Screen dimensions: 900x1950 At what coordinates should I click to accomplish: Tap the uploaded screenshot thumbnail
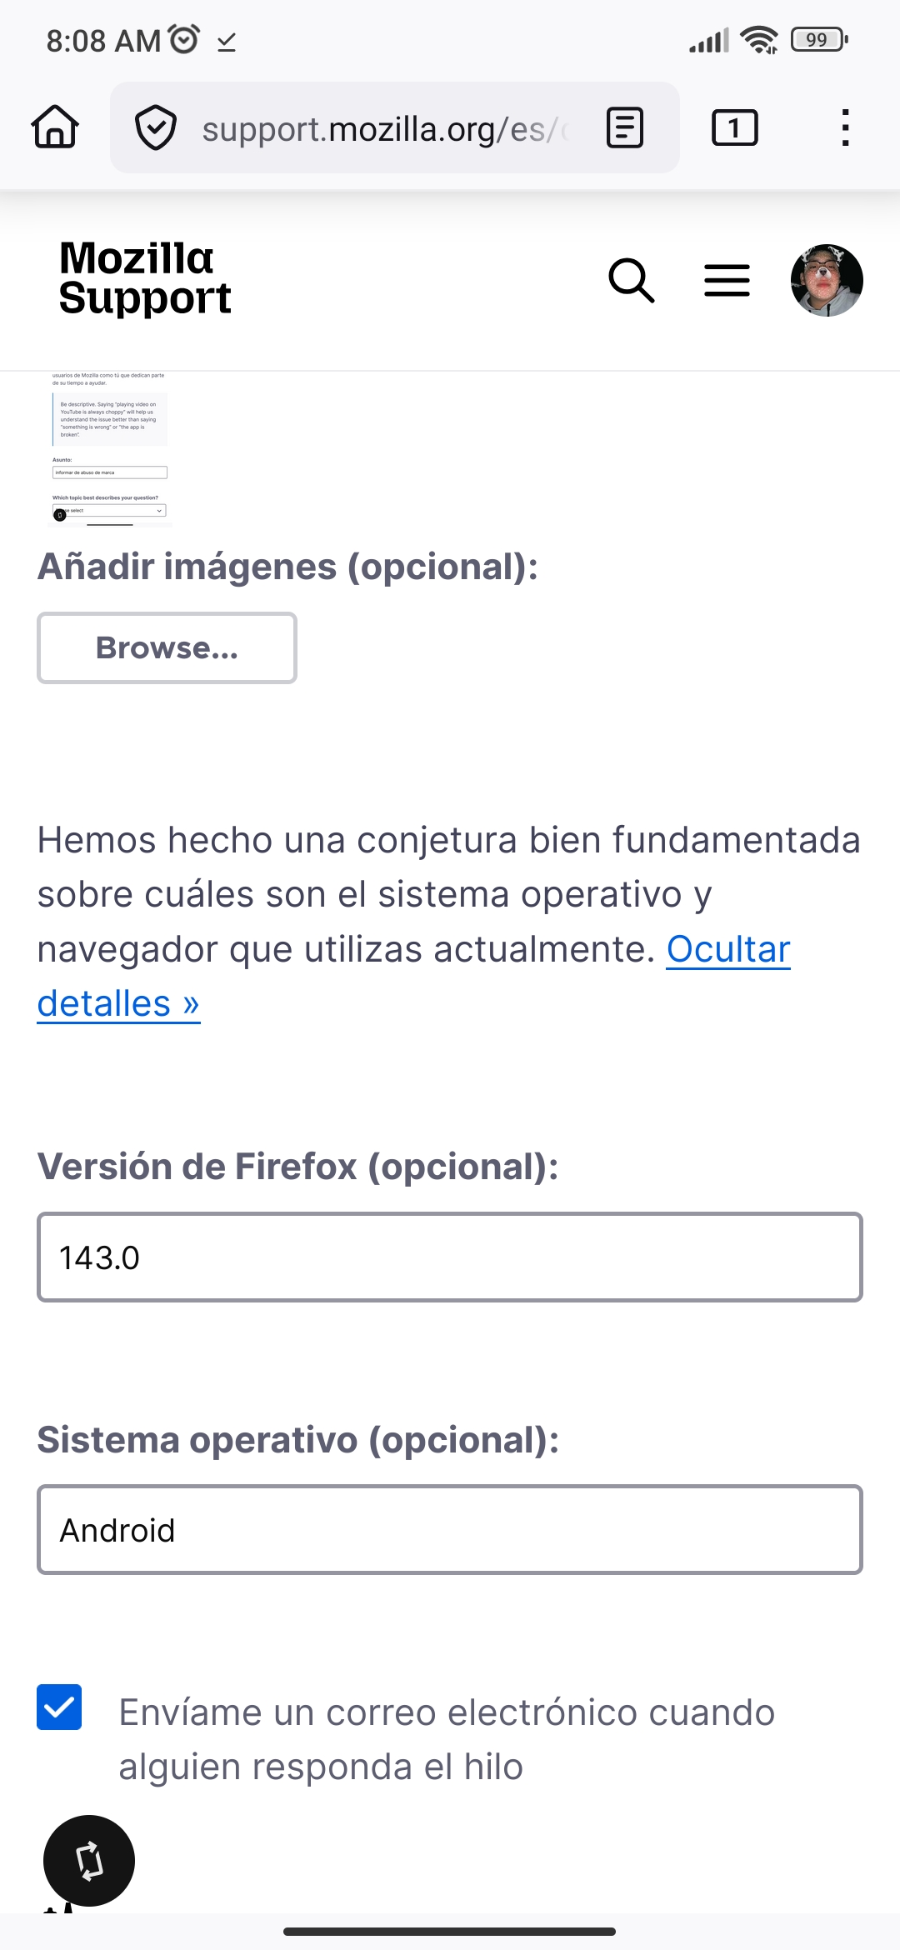pyautogui.click(x=110, y=449)
